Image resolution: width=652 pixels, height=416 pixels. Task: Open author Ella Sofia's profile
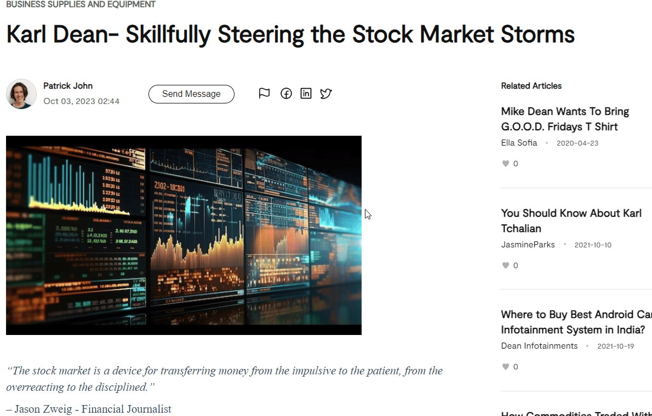pos(519,142)
